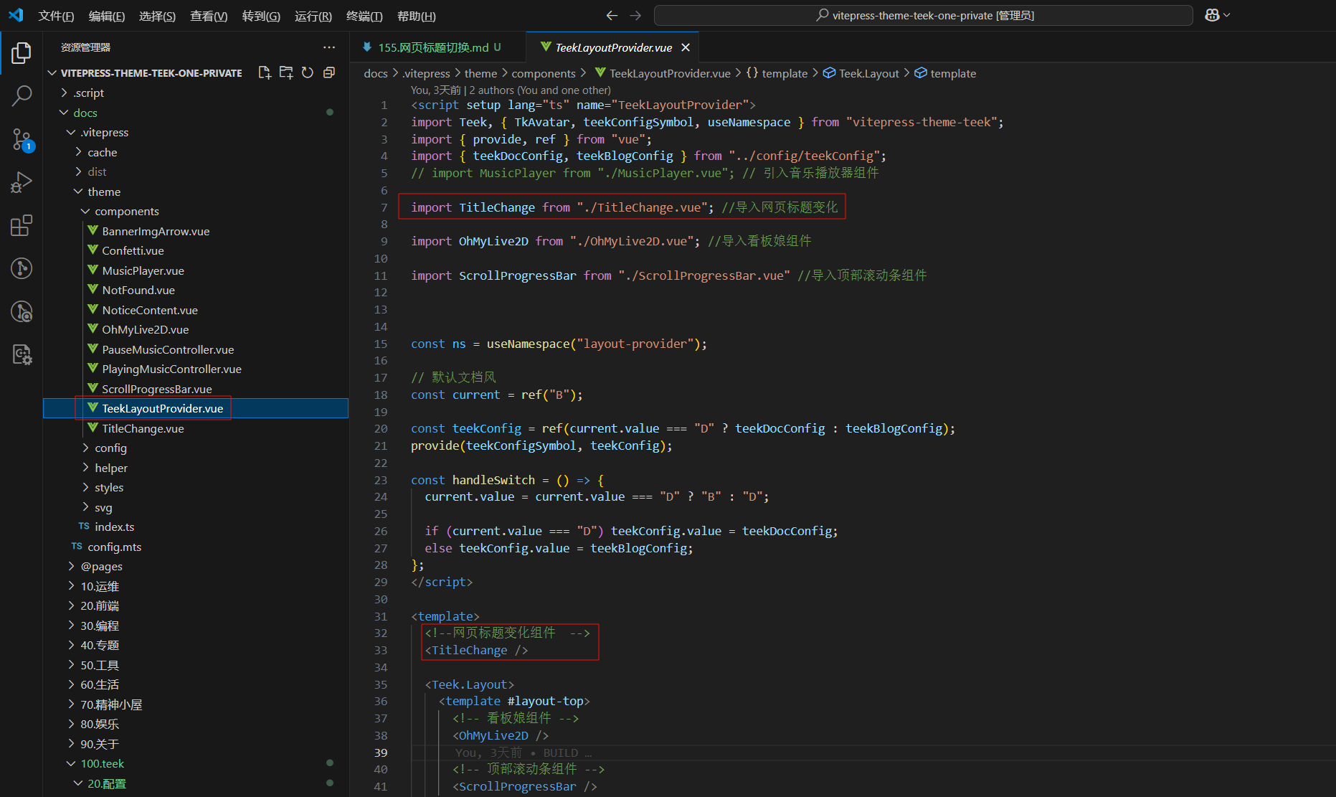Open BannerImgArrow.vue file

(x=196, y=231)
